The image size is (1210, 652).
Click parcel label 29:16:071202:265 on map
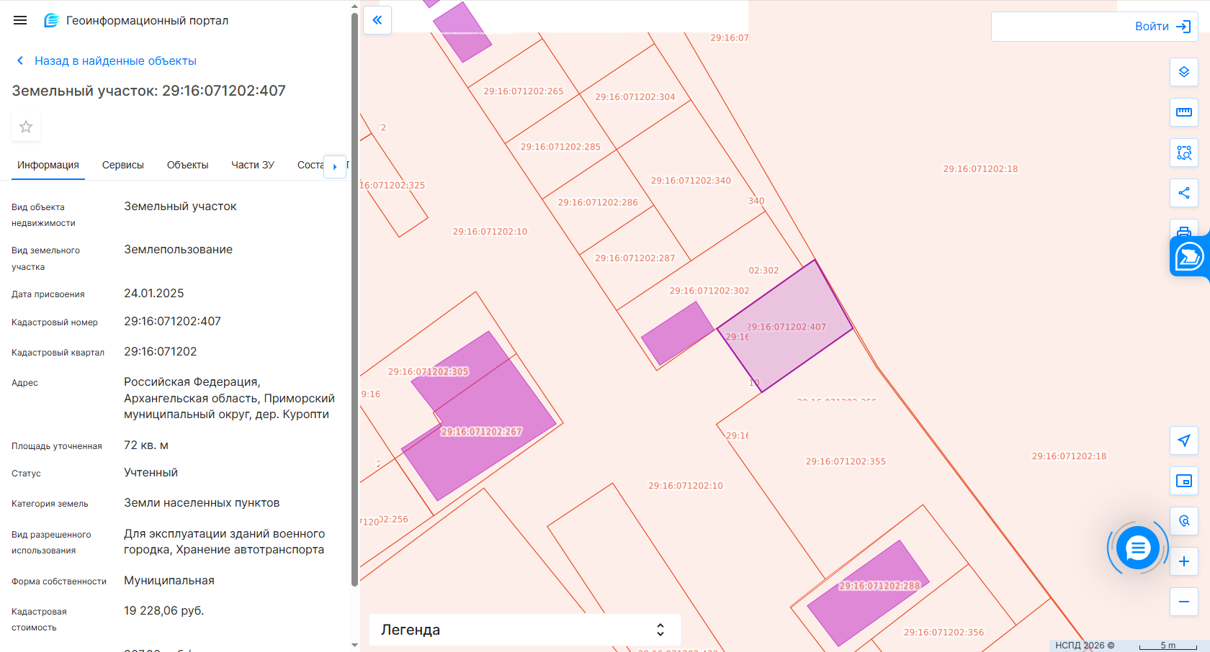[524, 91]
